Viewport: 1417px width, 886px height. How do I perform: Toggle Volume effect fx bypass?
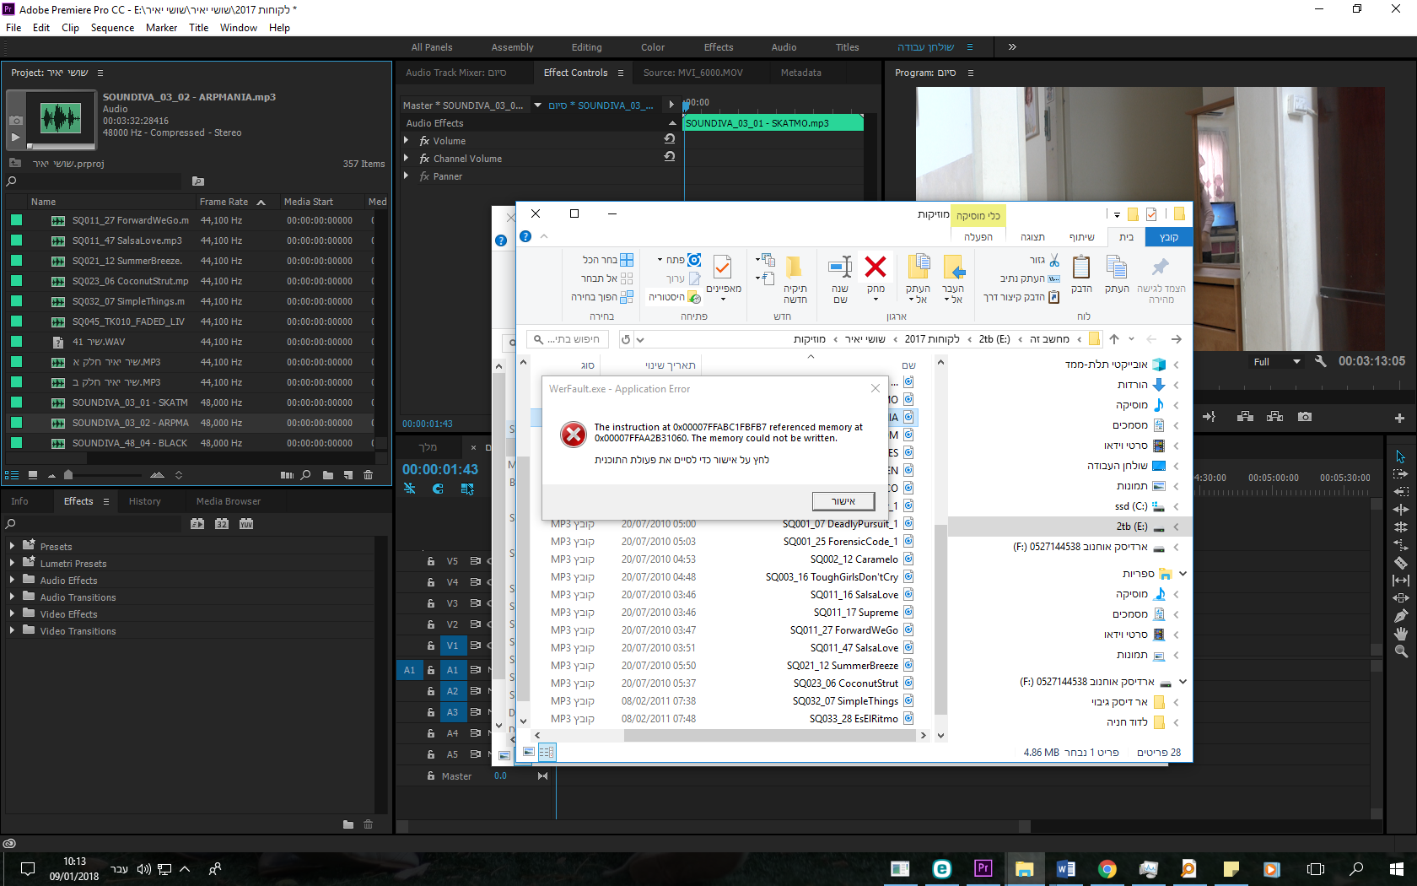pos(424,141)
